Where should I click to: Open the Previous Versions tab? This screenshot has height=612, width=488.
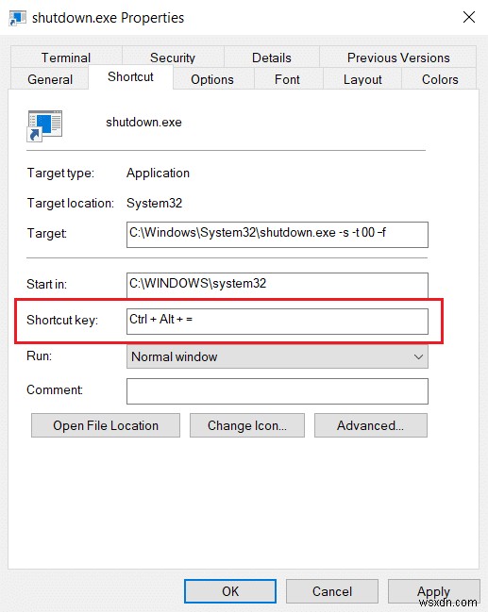click(x=398, y=58)
